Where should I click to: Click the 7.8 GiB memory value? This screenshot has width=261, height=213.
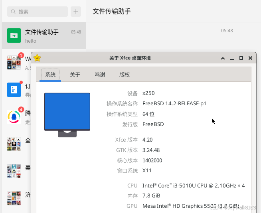(151, 196)
